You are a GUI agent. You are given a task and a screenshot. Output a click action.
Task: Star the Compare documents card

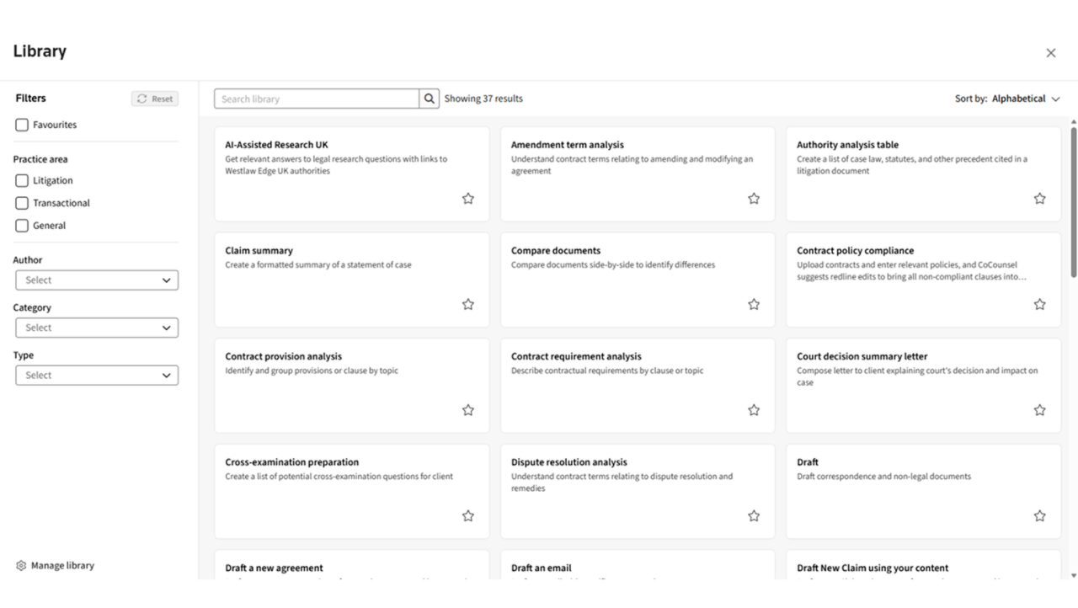(754, 304)
